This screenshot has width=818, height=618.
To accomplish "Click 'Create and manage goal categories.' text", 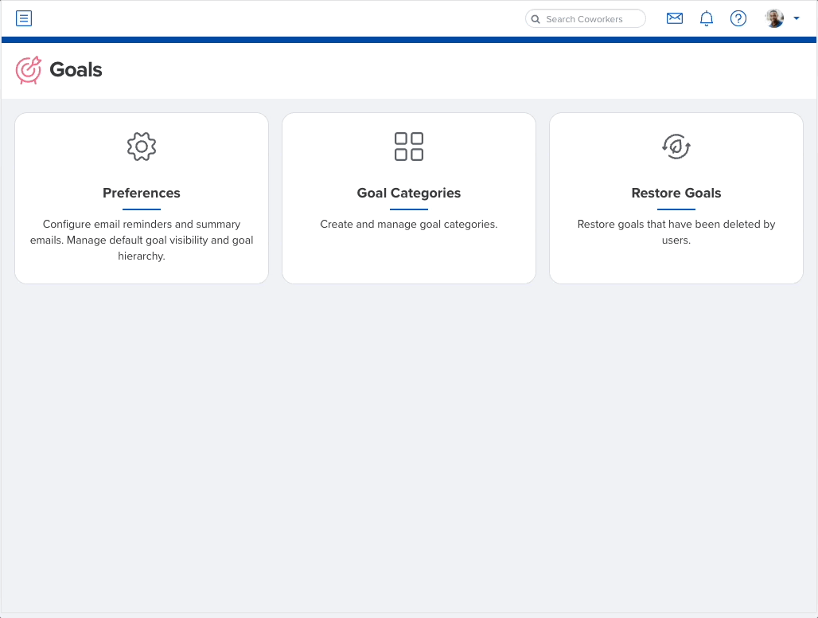I will (409, 224).
